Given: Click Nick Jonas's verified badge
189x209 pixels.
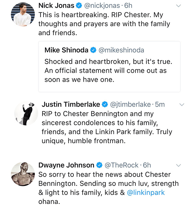Looking at the screenshot, I should pos(79,6).
